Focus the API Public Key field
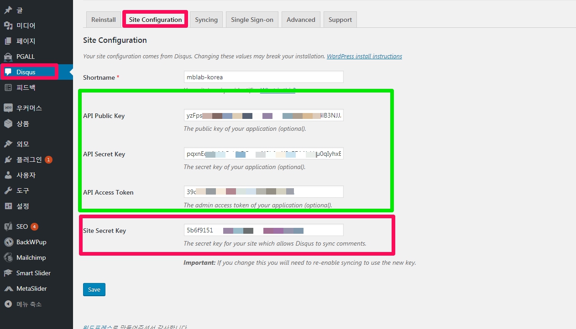The height and width of the screenshot is (329, 576). click(263, 115)
